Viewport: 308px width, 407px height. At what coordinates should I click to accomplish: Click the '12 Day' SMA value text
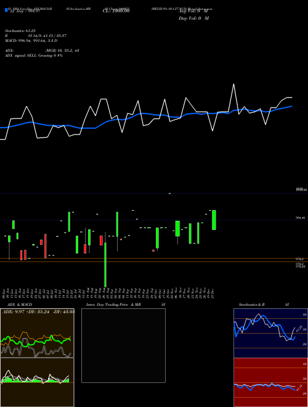[x=24, y=11]
